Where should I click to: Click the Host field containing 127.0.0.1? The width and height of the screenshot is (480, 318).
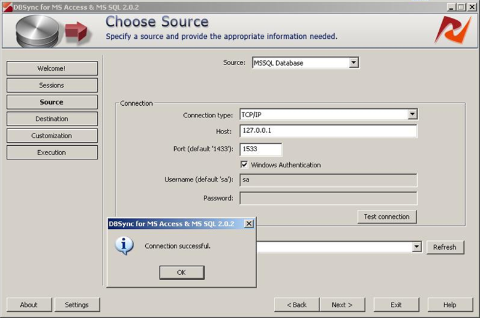pyautogui.click(x=328, y=130)
